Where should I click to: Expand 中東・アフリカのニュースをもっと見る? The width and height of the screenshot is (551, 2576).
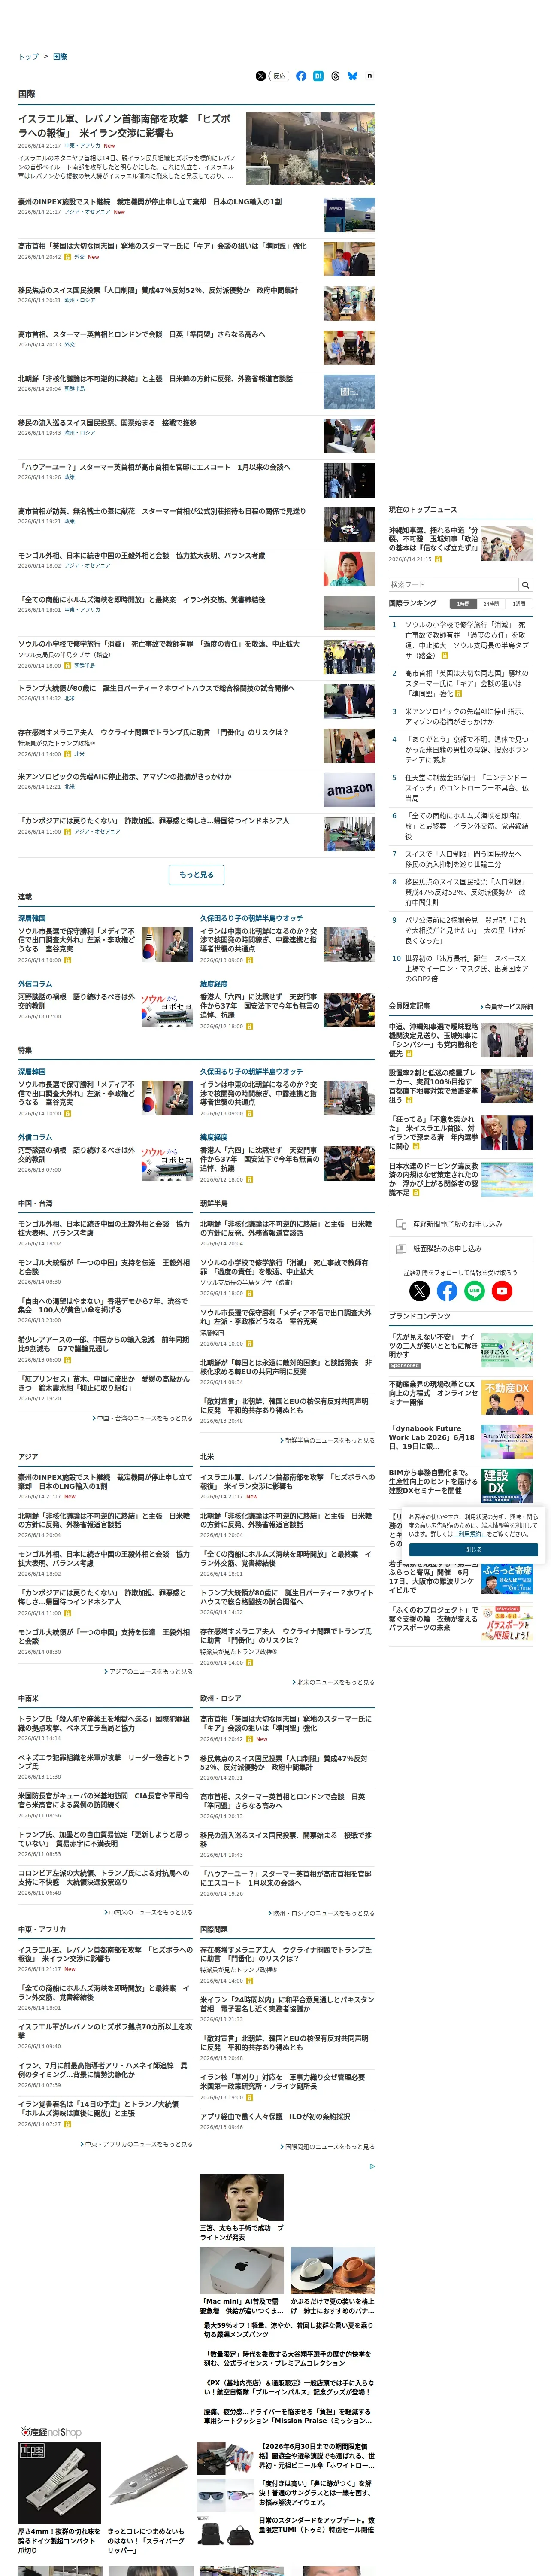[x=137, y=2144]
